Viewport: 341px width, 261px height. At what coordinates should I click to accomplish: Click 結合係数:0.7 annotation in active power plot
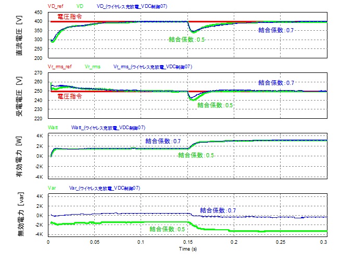click(x=163, y=141)
